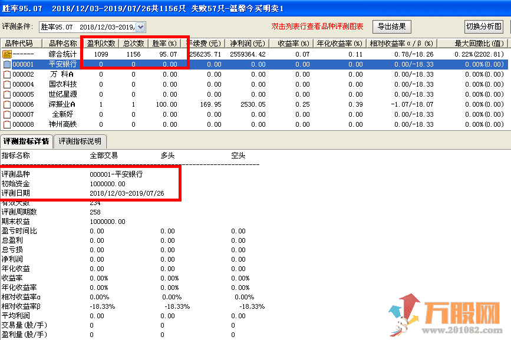511x340 pixels.
Task: Click net profit value 2559364.42
Action: point(248,54)
